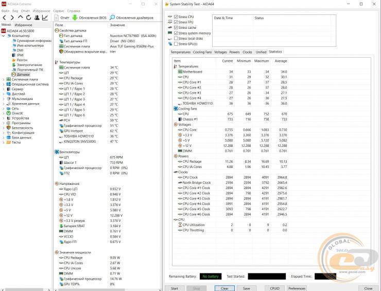Click the Мультимедиа tree icon
381x291 pixels.
click(9, 99)
